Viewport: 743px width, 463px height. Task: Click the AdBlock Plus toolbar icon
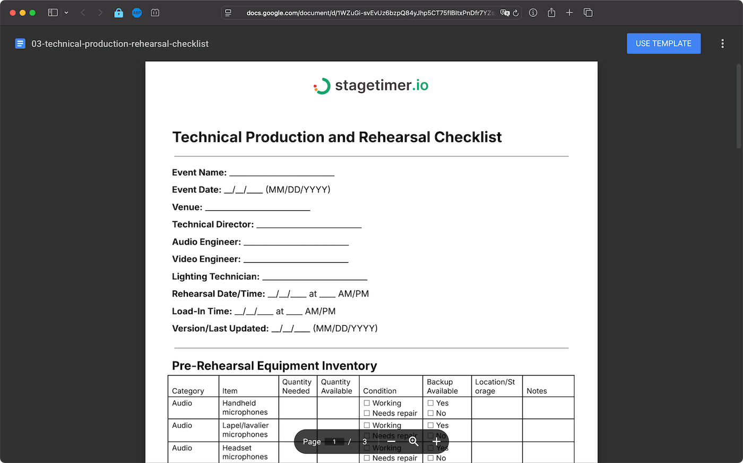click(137, 12)
